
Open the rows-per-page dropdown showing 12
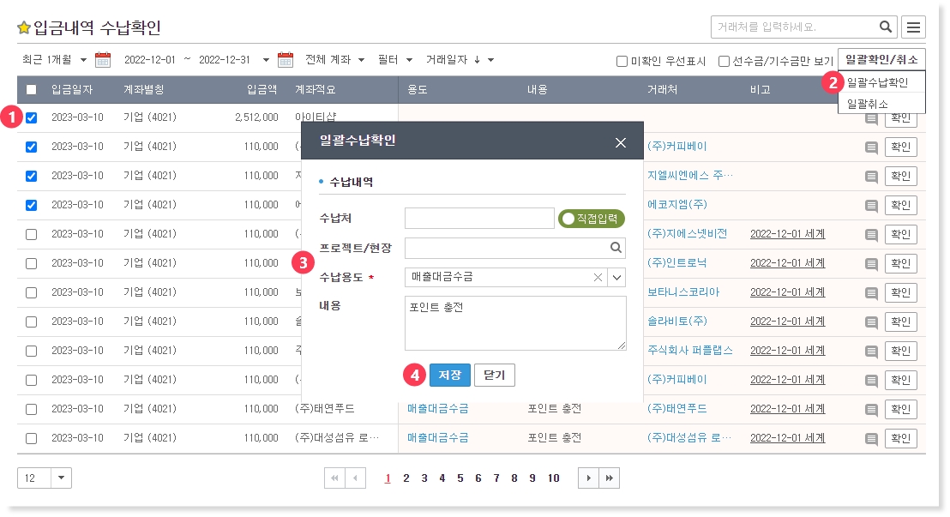coord(62,478)
